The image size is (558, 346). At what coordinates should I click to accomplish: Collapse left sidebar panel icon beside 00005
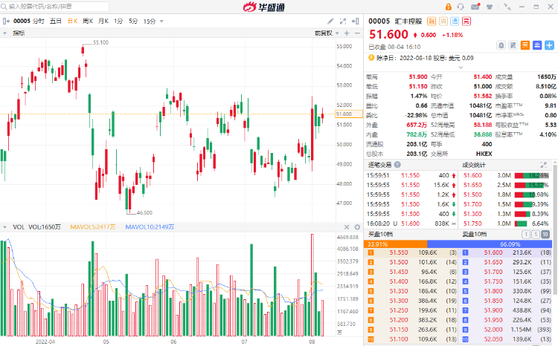click(x=6, y=22)
